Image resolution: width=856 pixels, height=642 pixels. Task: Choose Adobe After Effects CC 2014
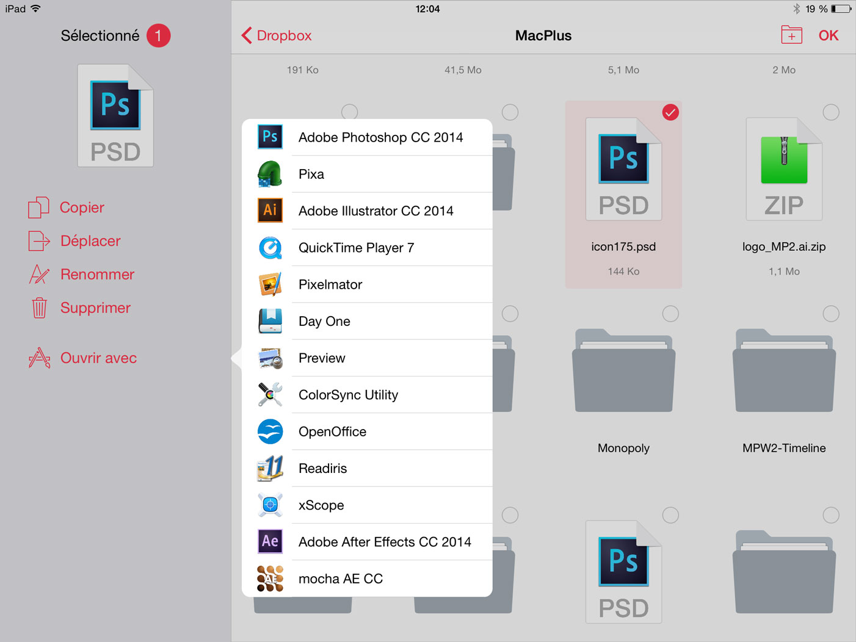tap(367, 542)
